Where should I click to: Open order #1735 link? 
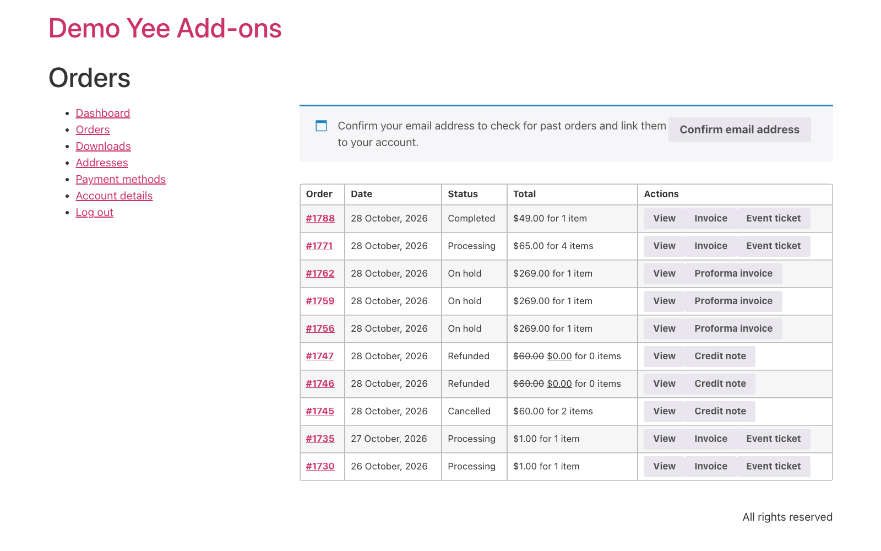(320, 439)
